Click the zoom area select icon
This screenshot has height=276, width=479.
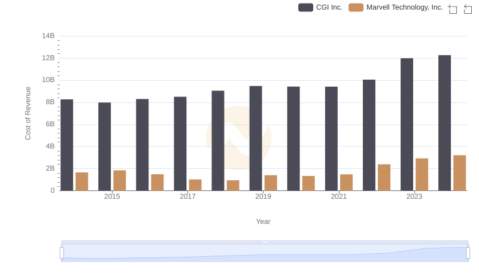[453, 9]
